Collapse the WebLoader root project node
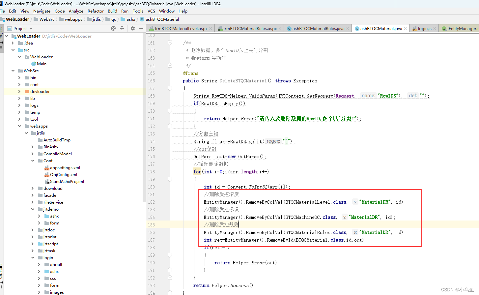 (x=6, y=36)
